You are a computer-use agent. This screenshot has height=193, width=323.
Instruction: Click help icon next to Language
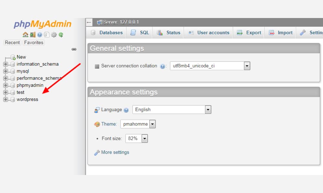pyautogui.click(x=126, y=110)
